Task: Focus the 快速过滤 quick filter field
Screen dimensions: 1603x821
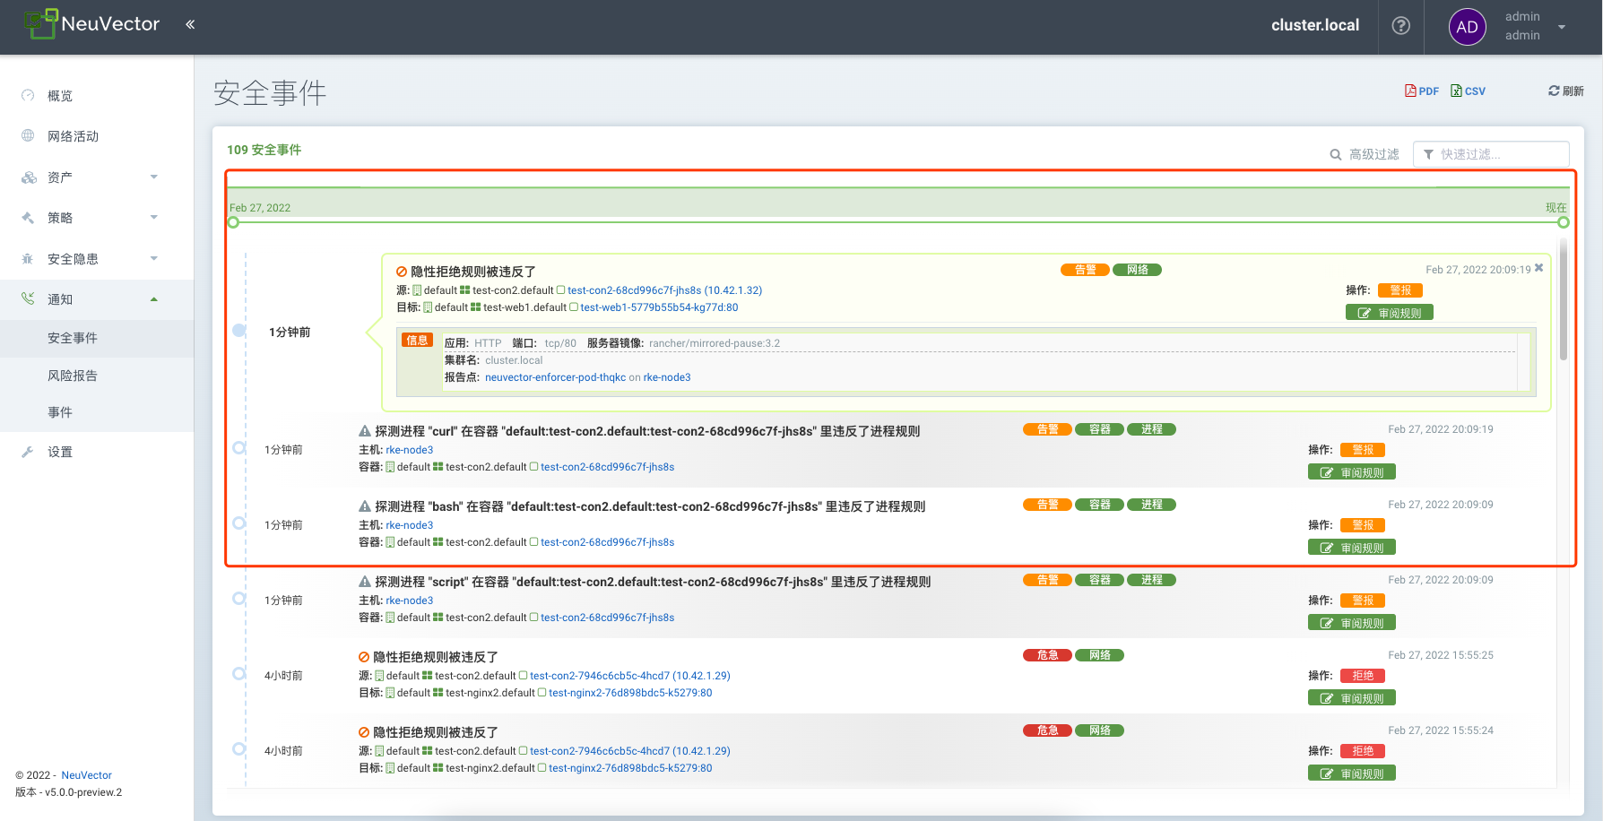Action: [1499, 154]
